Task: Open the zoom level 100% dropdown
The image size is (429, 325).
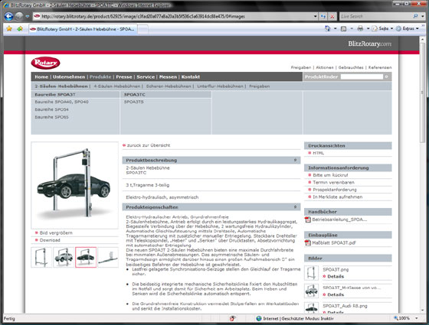Action: (417, 318)
